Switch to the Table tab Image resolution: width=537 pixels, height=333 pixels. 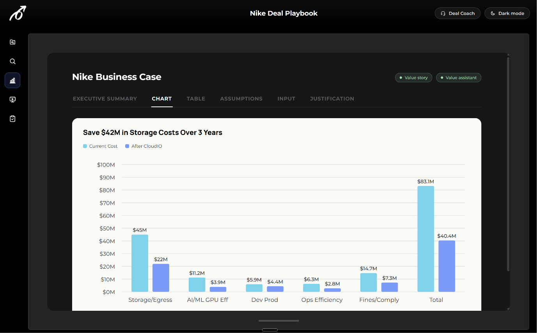[196, 99]
